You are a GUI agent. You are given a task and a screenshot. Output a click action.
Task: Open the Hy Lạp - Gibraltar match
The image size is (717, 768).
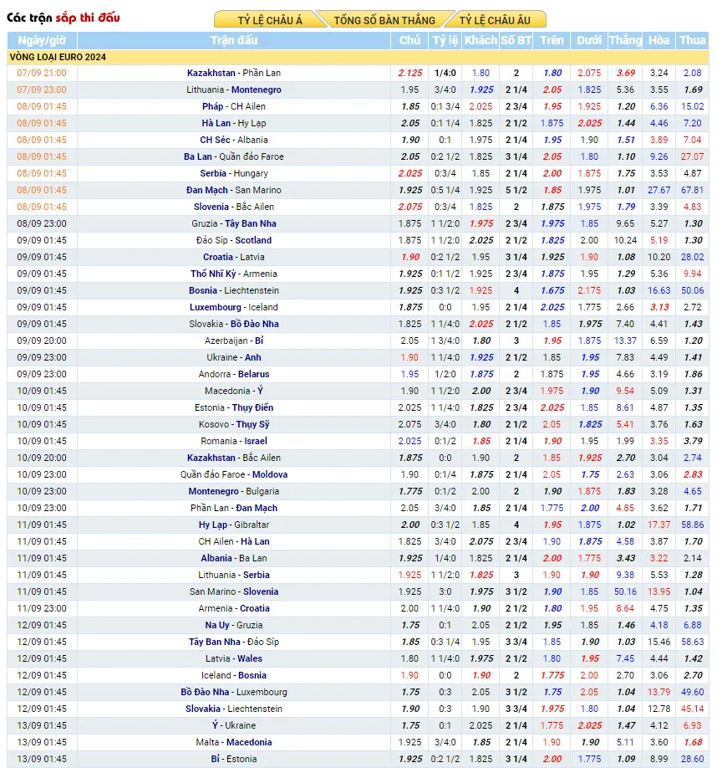coord(234,525)
